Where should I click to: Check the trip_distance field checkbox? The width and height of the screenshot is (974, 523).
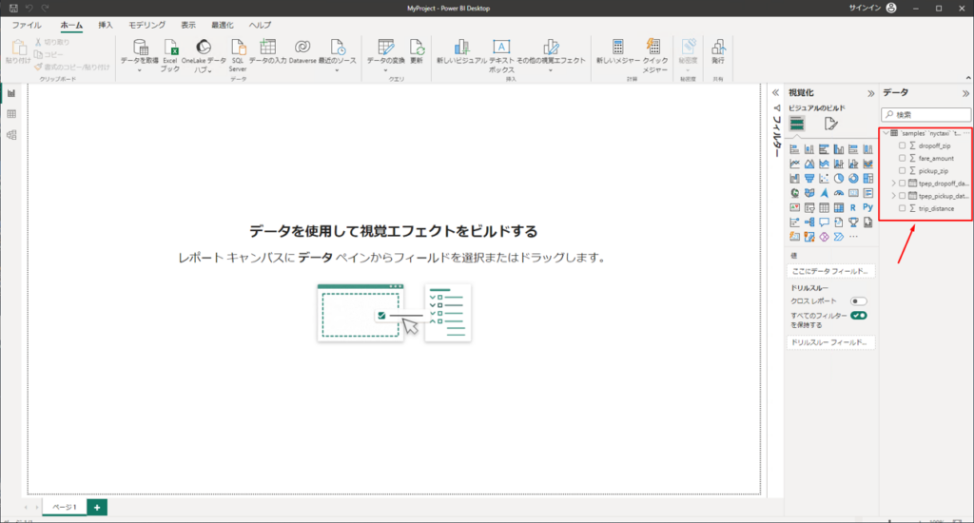tap(902, 207)
